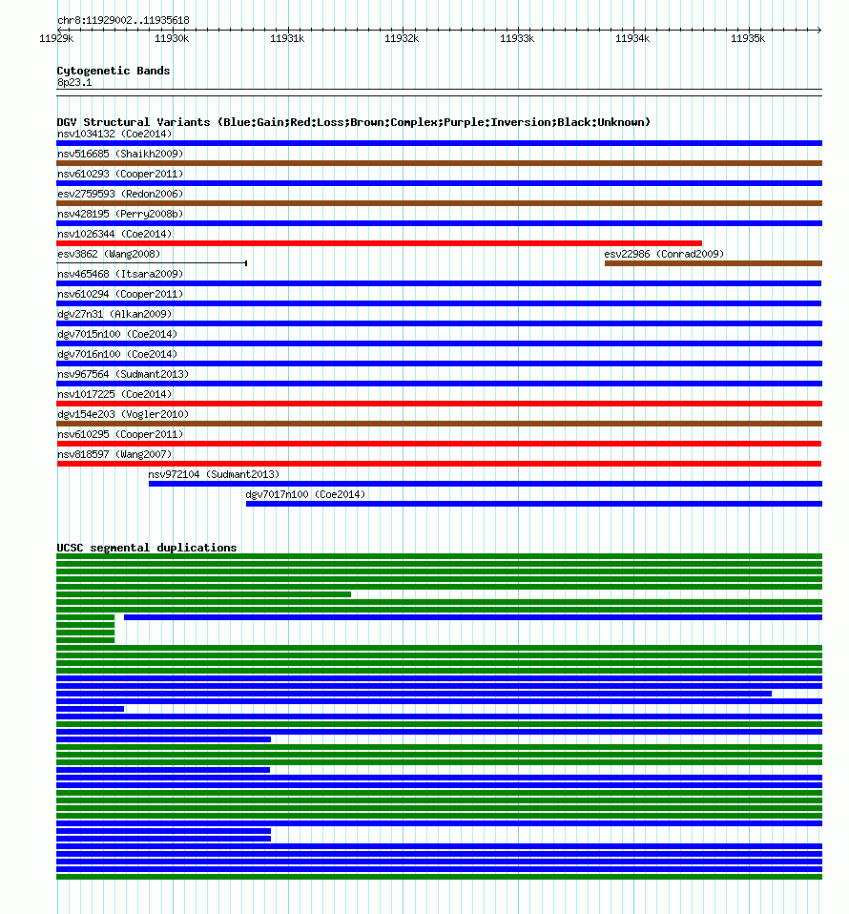Click the DGV Structural Variants track title
The height and width of the screenshot is (914, 849).
353,122
